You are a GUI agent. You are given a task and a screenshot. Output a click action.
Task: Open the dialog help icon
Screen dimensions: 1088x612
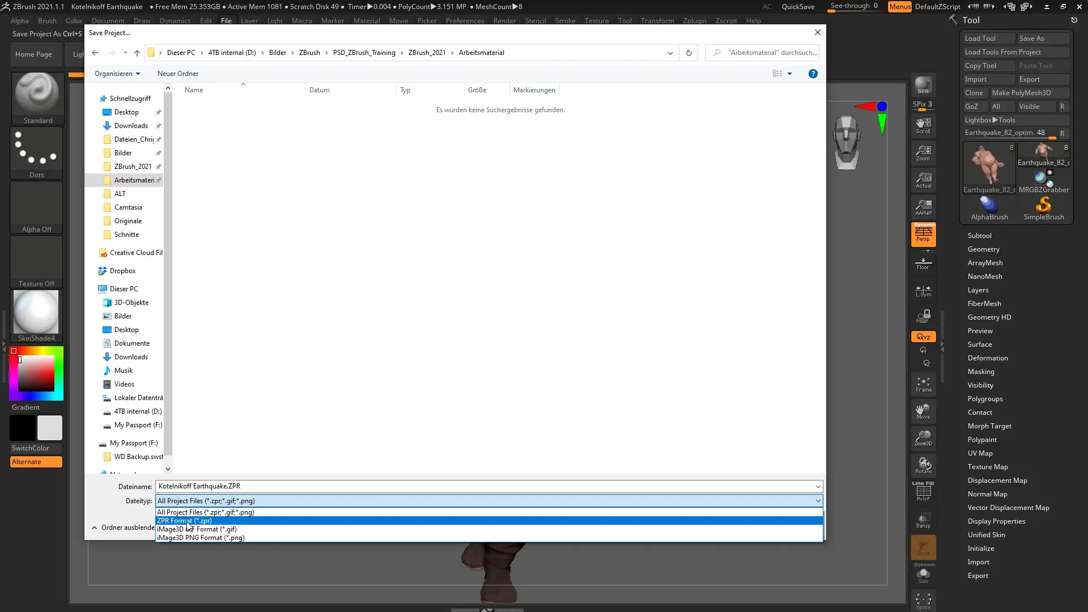click(813, 74)
